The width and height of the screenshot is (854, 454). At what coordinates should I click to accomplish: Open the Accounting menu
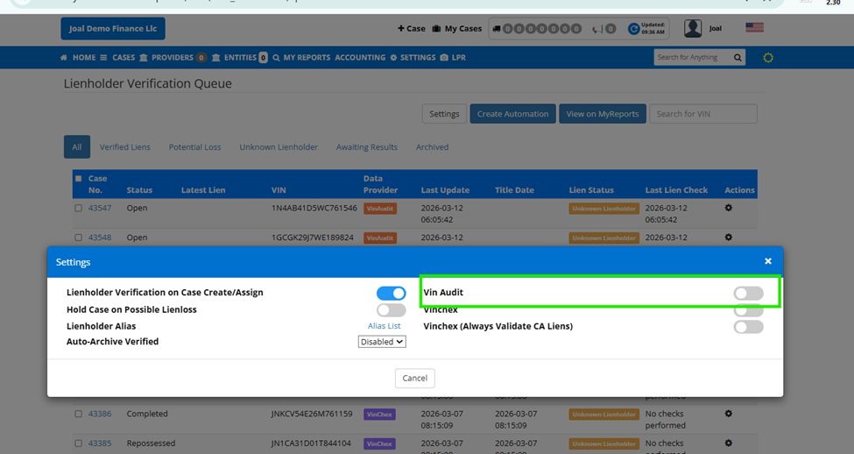[360, 58]
